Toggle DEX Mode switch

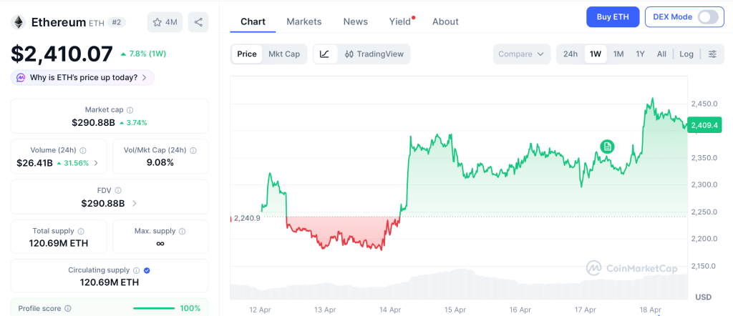tap(707, 17)
